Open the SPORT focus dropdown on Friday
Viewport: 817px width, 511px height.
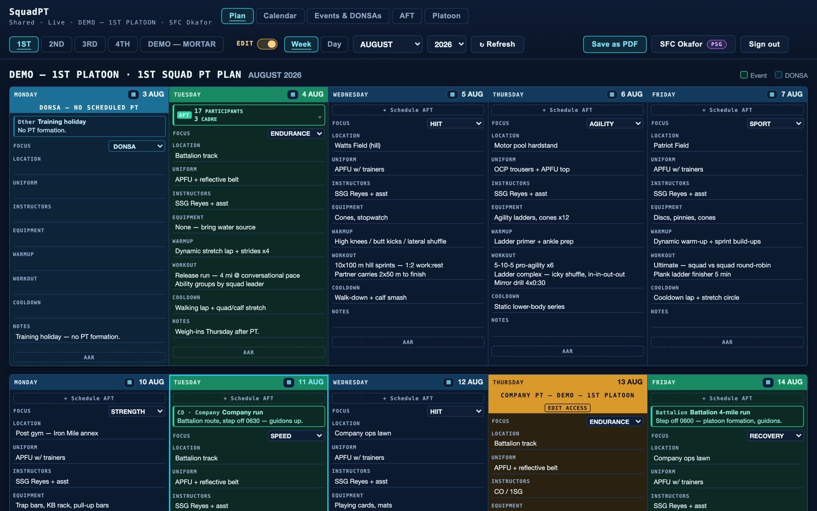775,124
